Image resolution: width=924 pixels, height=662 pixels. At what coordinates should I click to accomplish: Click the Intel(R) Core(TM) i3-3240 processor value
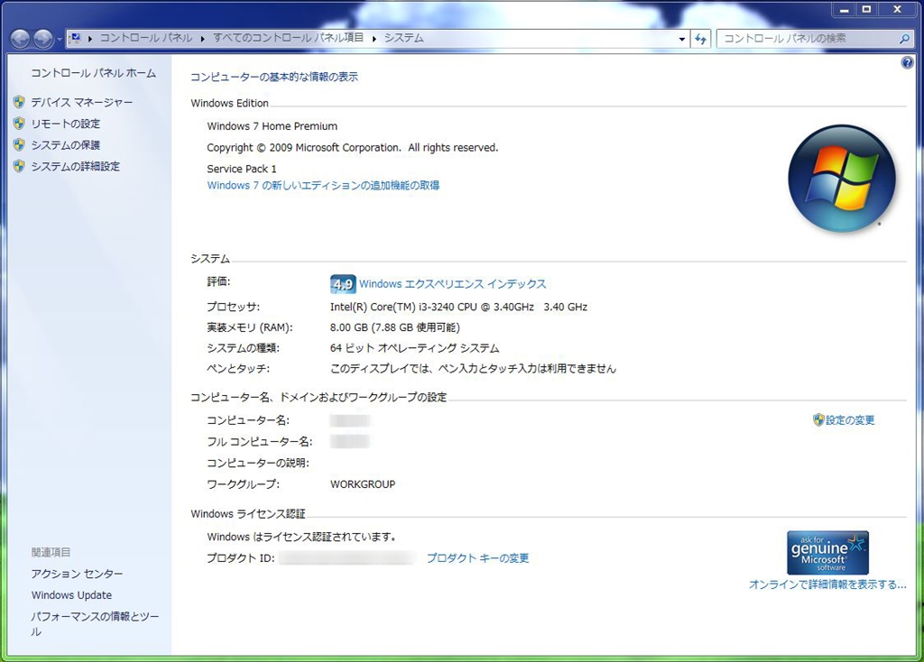click(458, 307)
